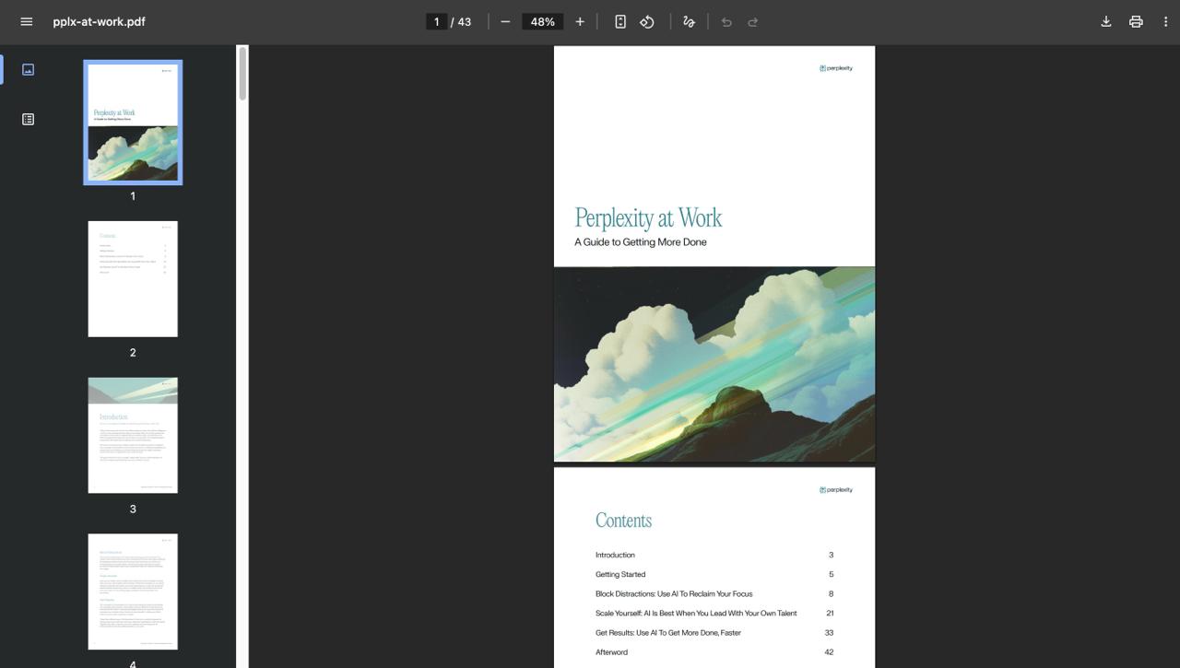Print the document
1180x668 pixels.
(x=1136, y=21)
